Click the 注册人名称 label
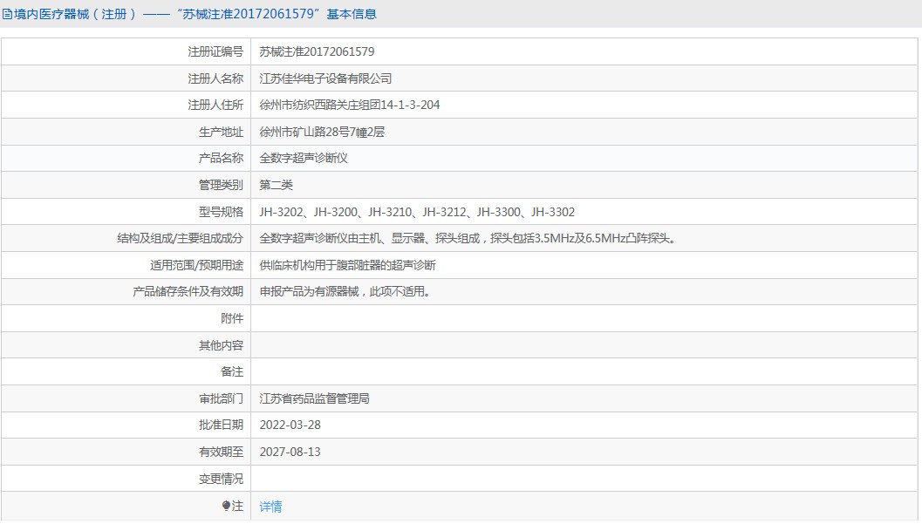Screen dimensions: 922x524 click(215, 78)
